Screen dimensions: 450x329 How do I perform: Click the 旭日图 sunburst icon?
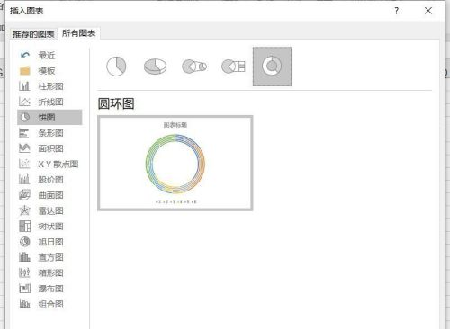25,242
